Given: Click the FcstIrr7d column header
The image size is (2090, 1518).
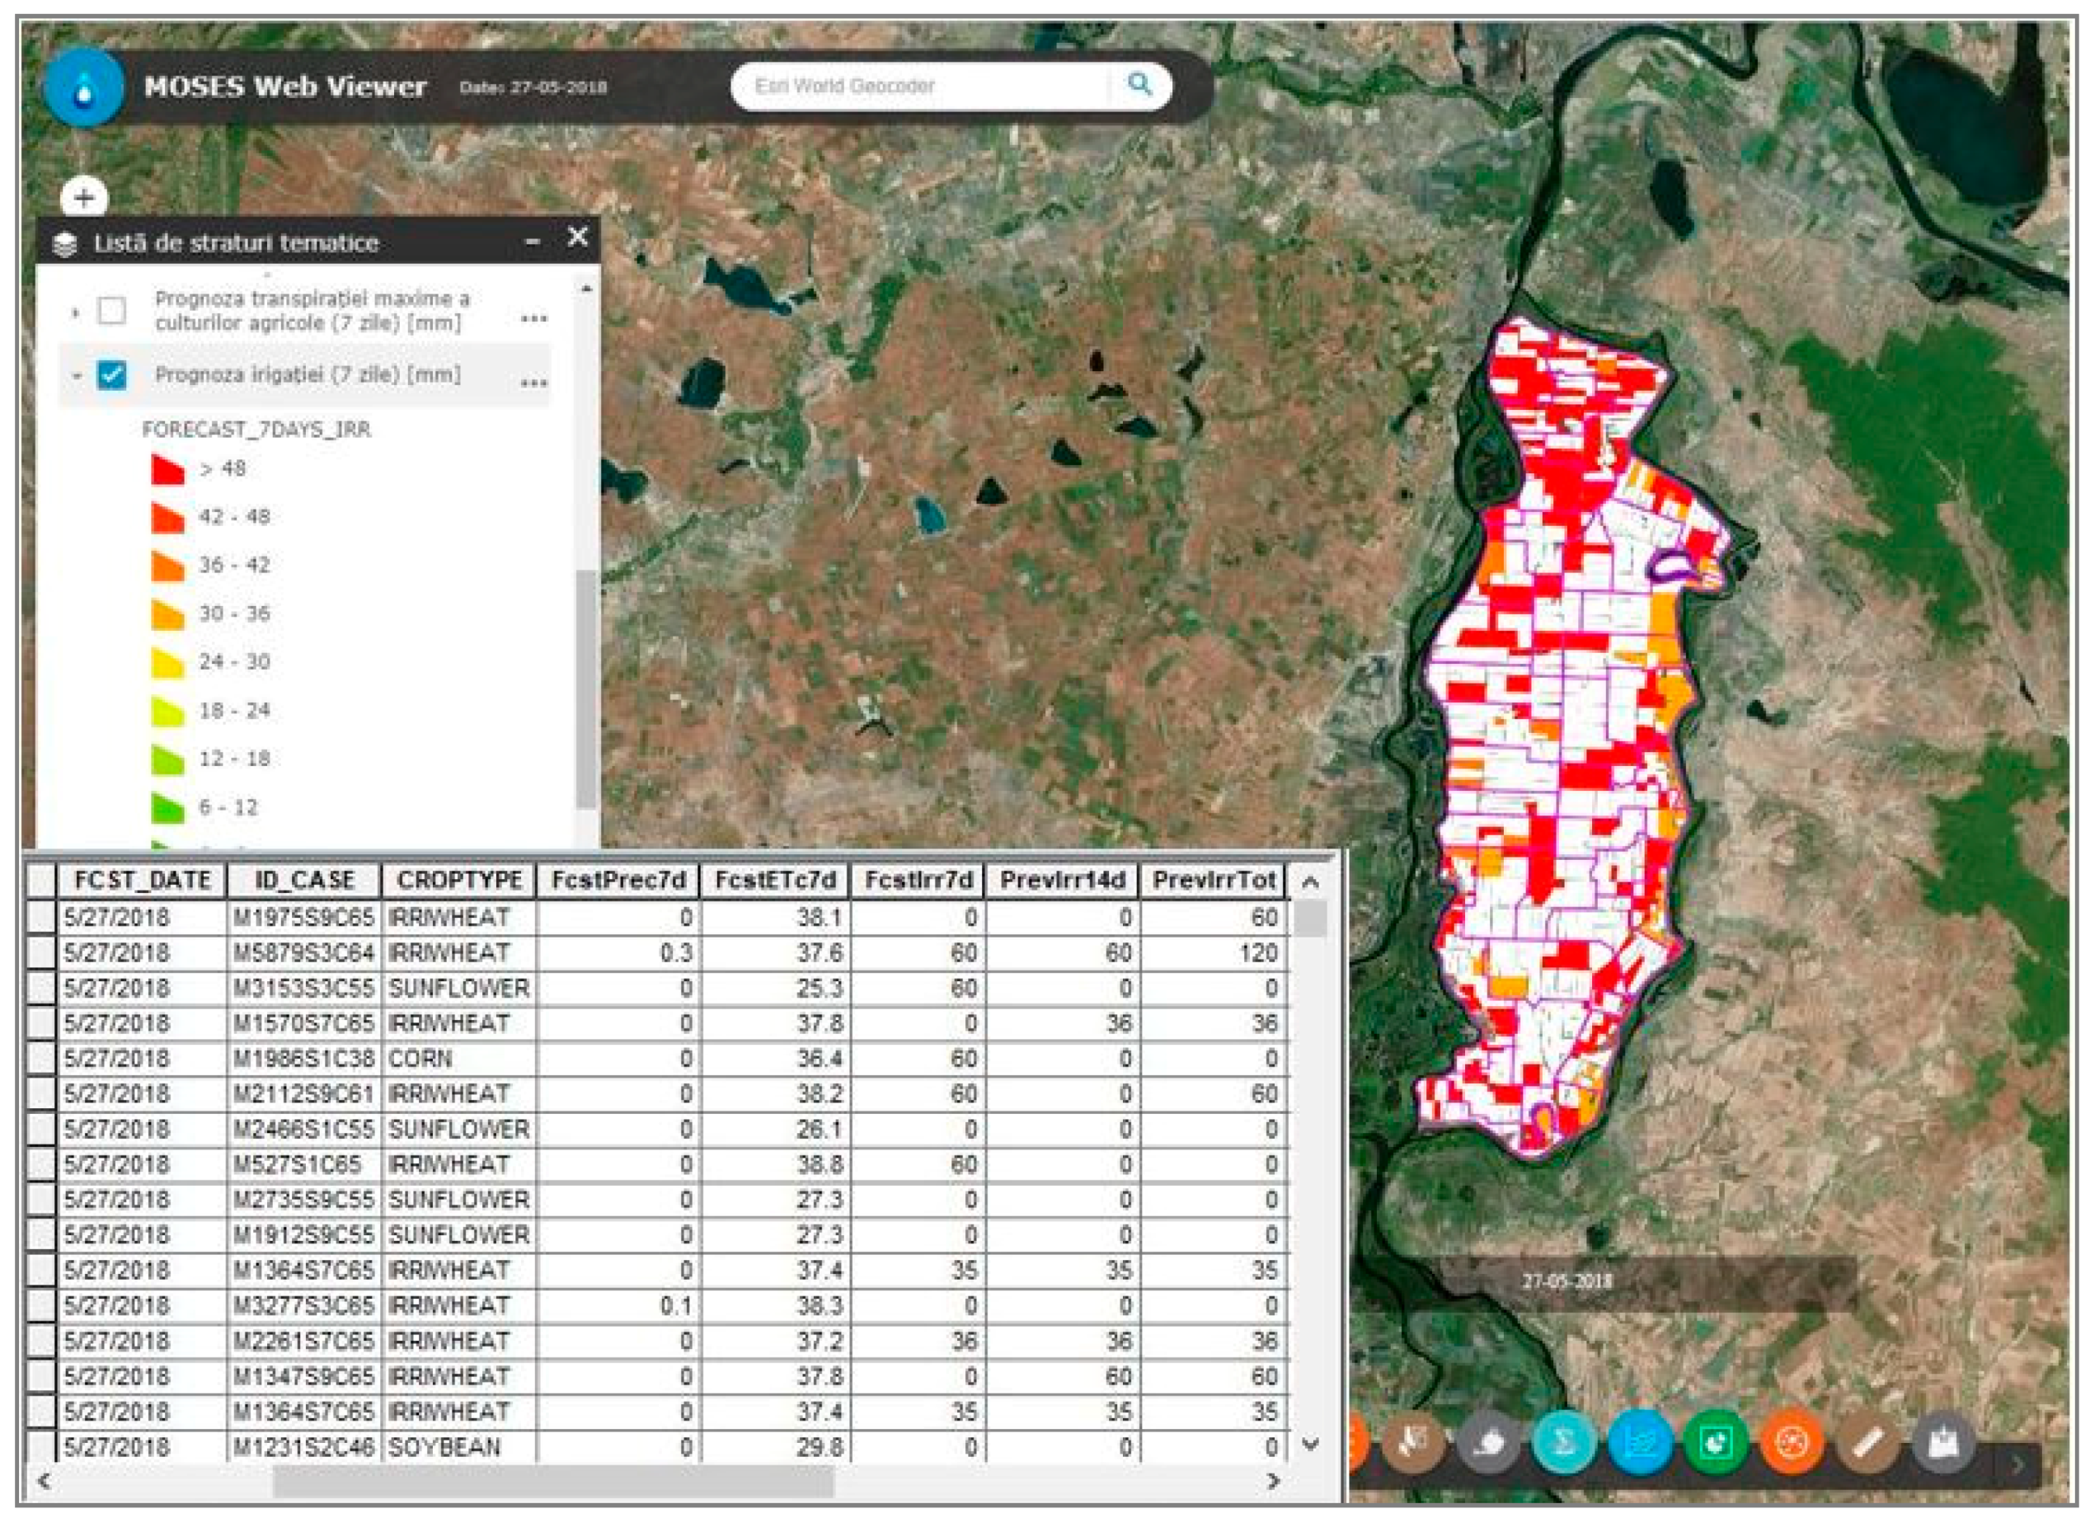Looking at the screenshot, I should pyautogui.click(x=918, y=880).
